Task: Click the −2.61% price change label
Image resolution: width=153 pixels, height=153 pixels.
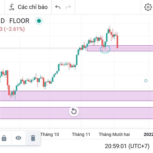Action: coord(14,29)
